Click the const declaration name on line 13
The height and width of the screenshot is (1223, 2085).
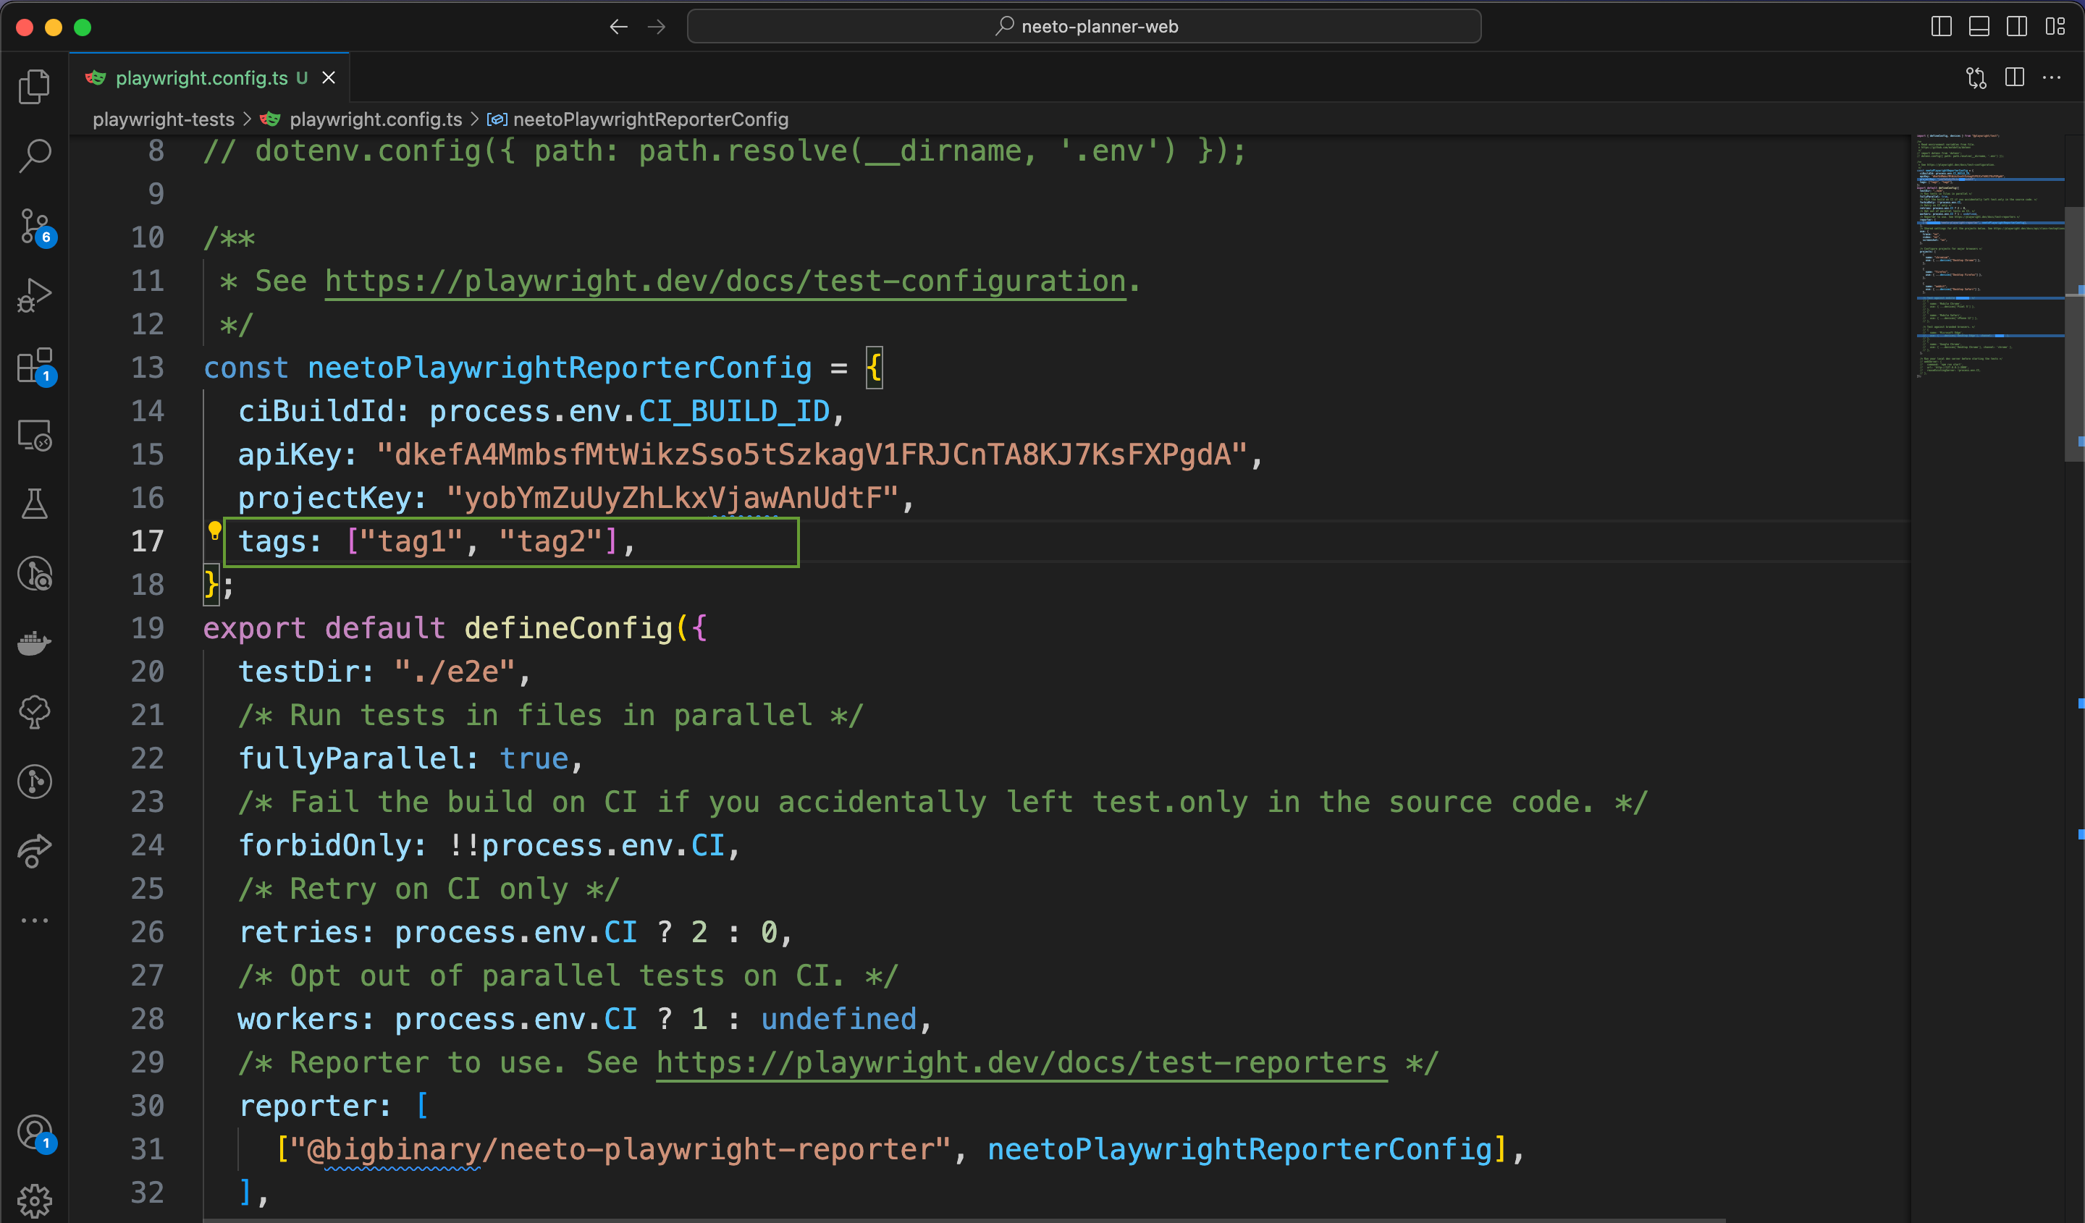560,368
